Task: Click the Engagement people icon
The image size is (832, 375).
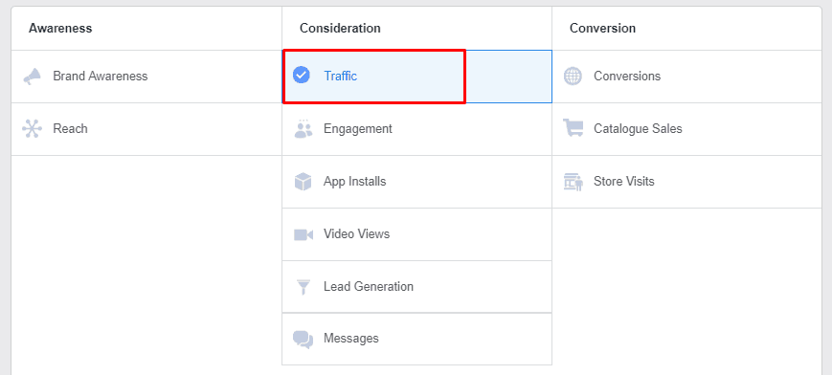Action: click(303, 129)
